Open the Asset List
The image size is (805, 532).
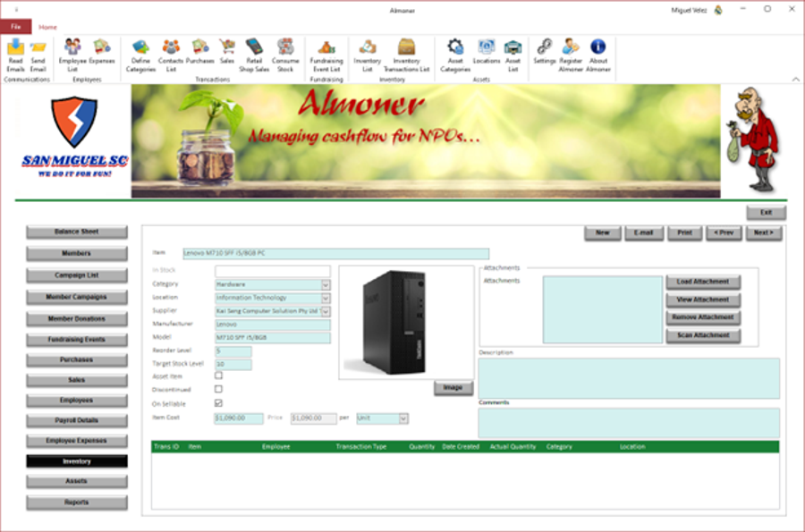[x=513, y=55]
